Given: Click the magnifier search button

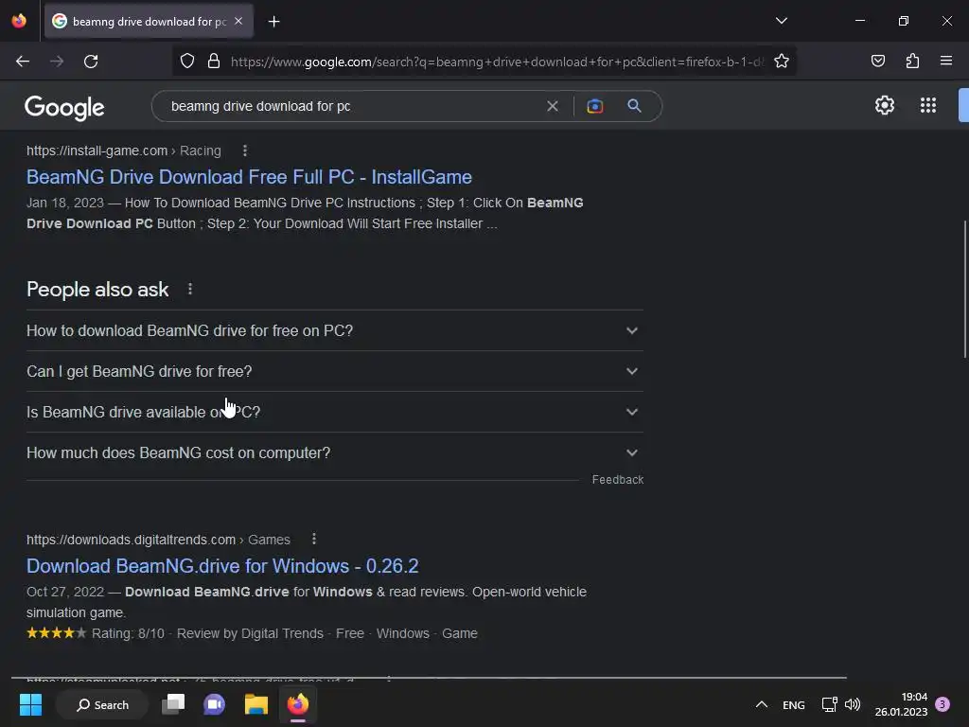Looking at the screenshot, I should [x=634, y=106].
